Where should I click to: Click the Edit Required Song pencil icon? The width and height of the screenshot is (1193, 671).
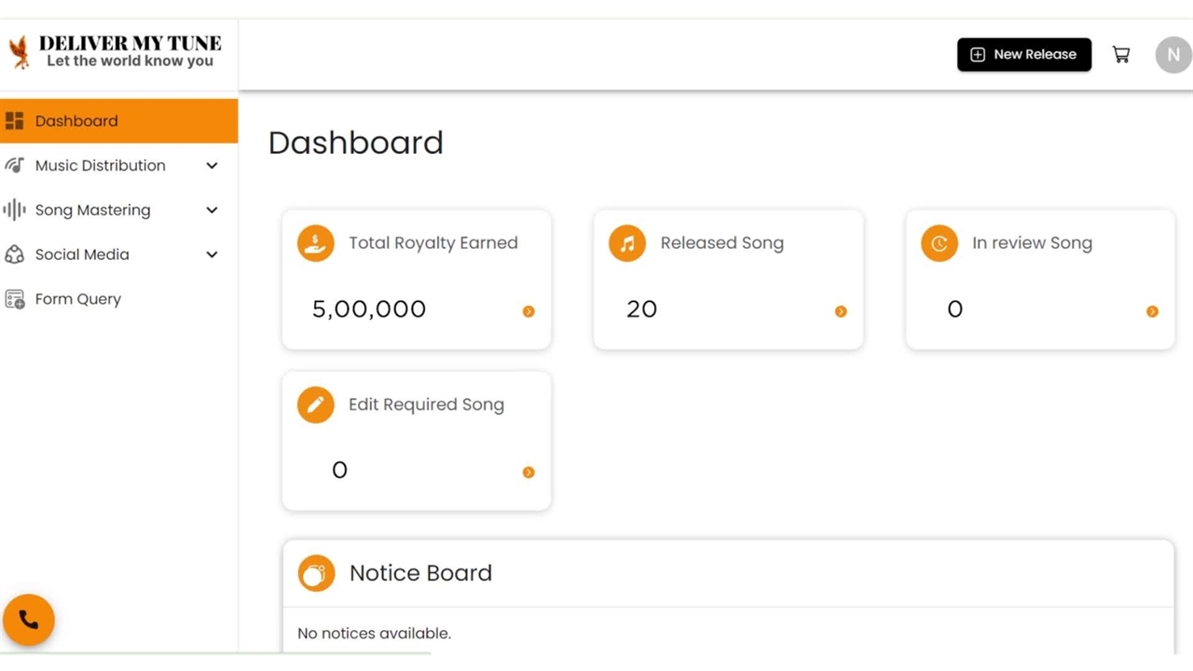316,405
